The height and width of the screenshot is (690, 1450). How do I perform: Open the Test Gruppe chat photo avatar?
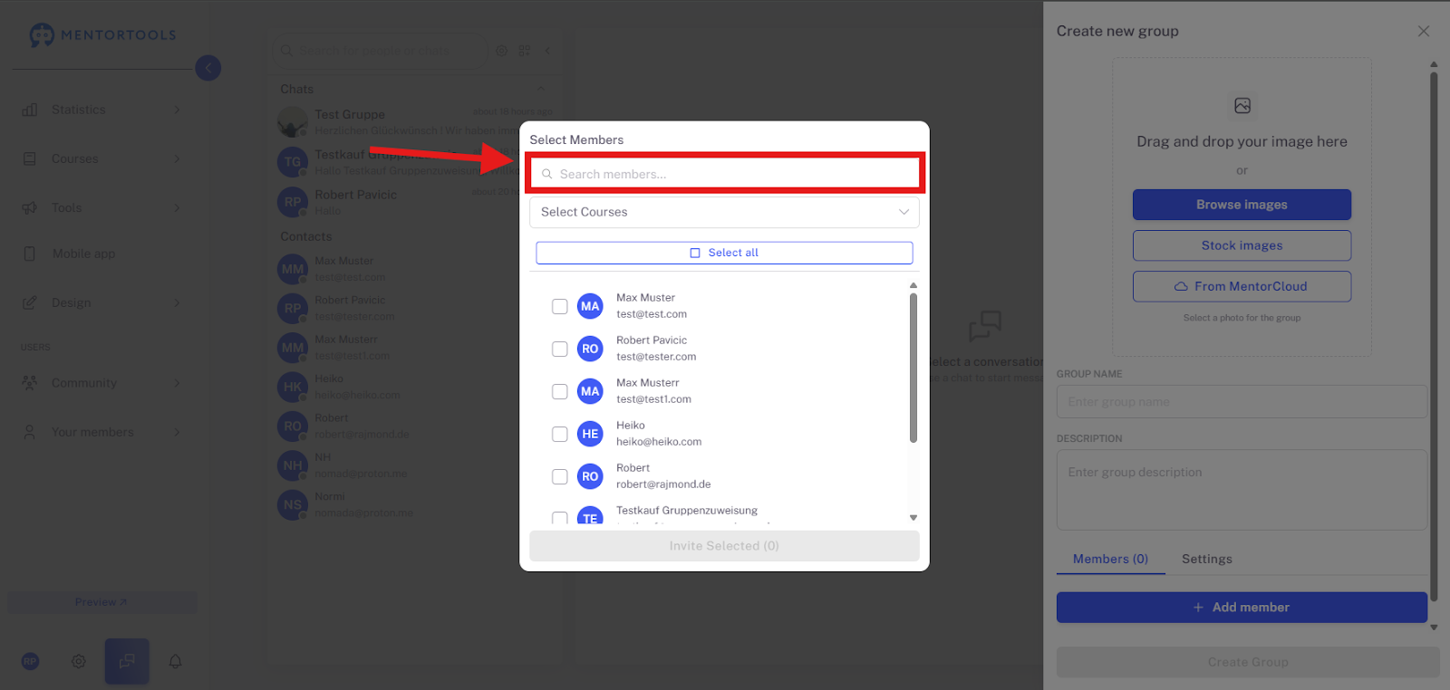point(293,121)
